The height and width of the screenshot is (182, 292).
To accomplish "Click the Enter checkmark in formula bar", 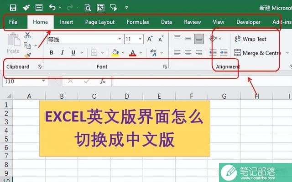I will (87, 81).
